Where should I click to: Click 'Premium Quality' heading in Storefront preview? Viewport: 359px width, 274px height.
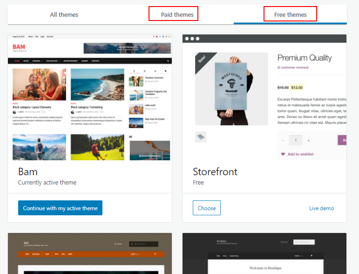click(x=305, y=58)
